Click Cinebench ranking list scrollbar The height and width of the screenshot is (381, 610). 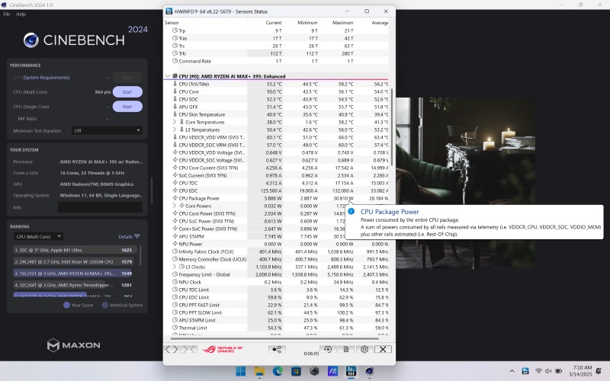click(x=140, y=255)
